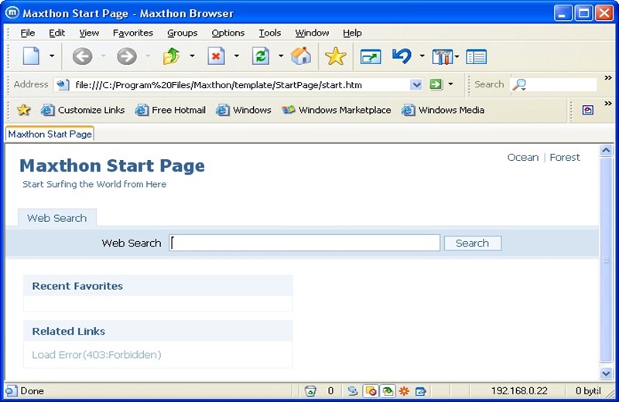Click the magnifier search engine icon

519,84
